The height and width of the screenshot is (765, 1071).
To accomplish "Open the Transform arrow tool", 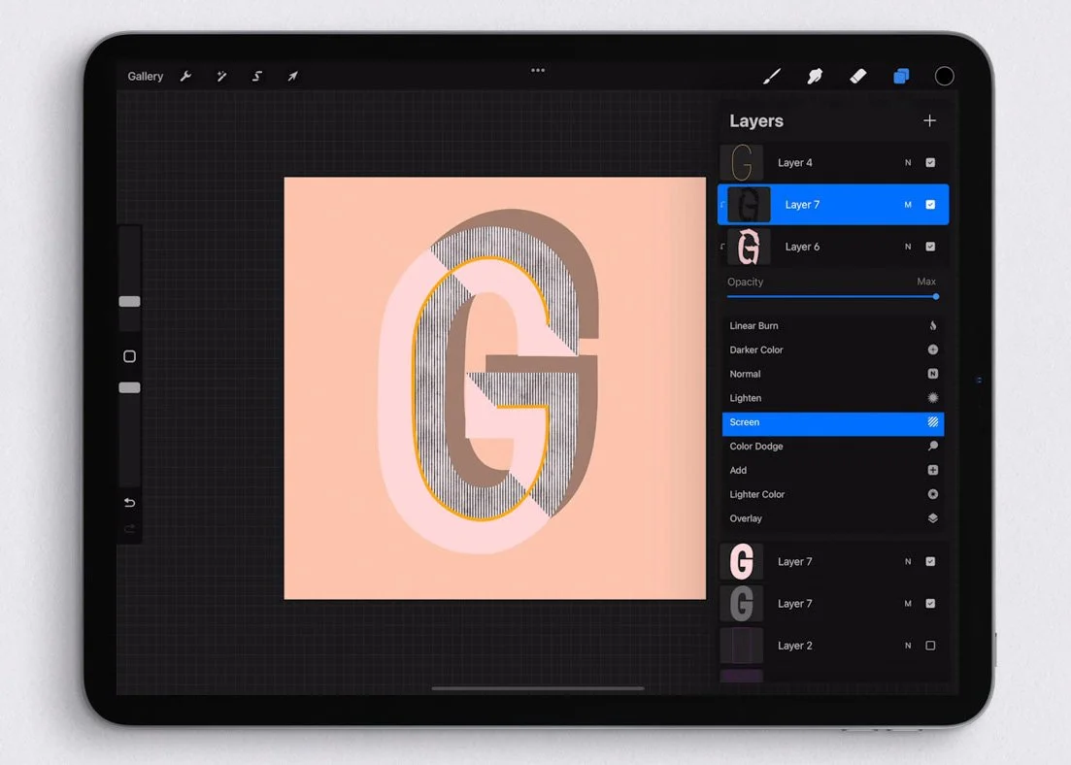I will (x=292, y=76).
